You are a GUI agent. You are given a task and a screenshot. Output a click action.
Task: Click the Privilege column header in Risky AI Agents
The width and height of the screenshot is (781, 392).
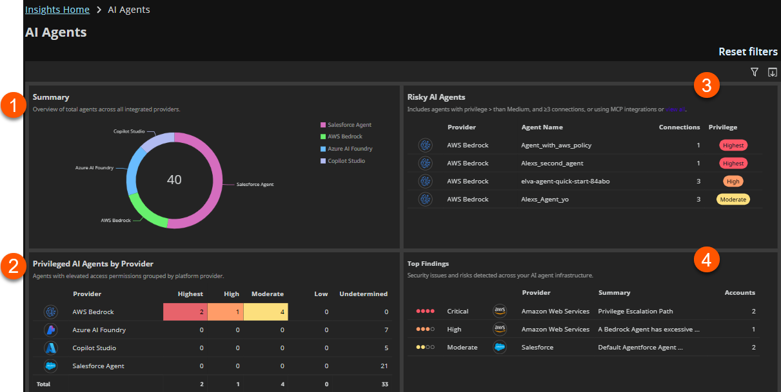click(723, 127)
